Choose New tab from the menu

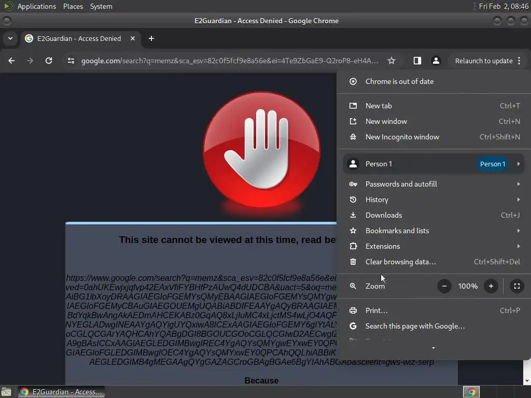click(x=434, y=106)
